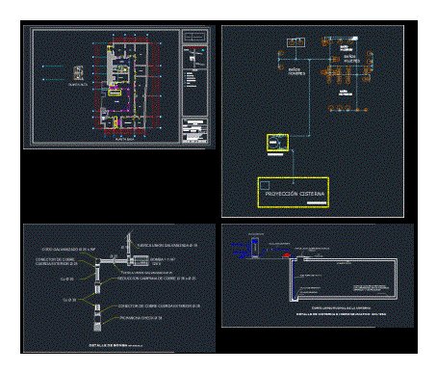
Task: Select the TUERCA UNION GALVANIZADA label
Action: [x=167, y=245]
